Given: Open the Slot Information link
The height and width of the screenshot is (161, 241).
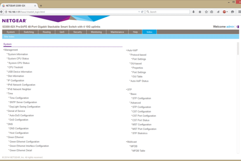Looking at the screenshot, I should click(x=16, y=76).
